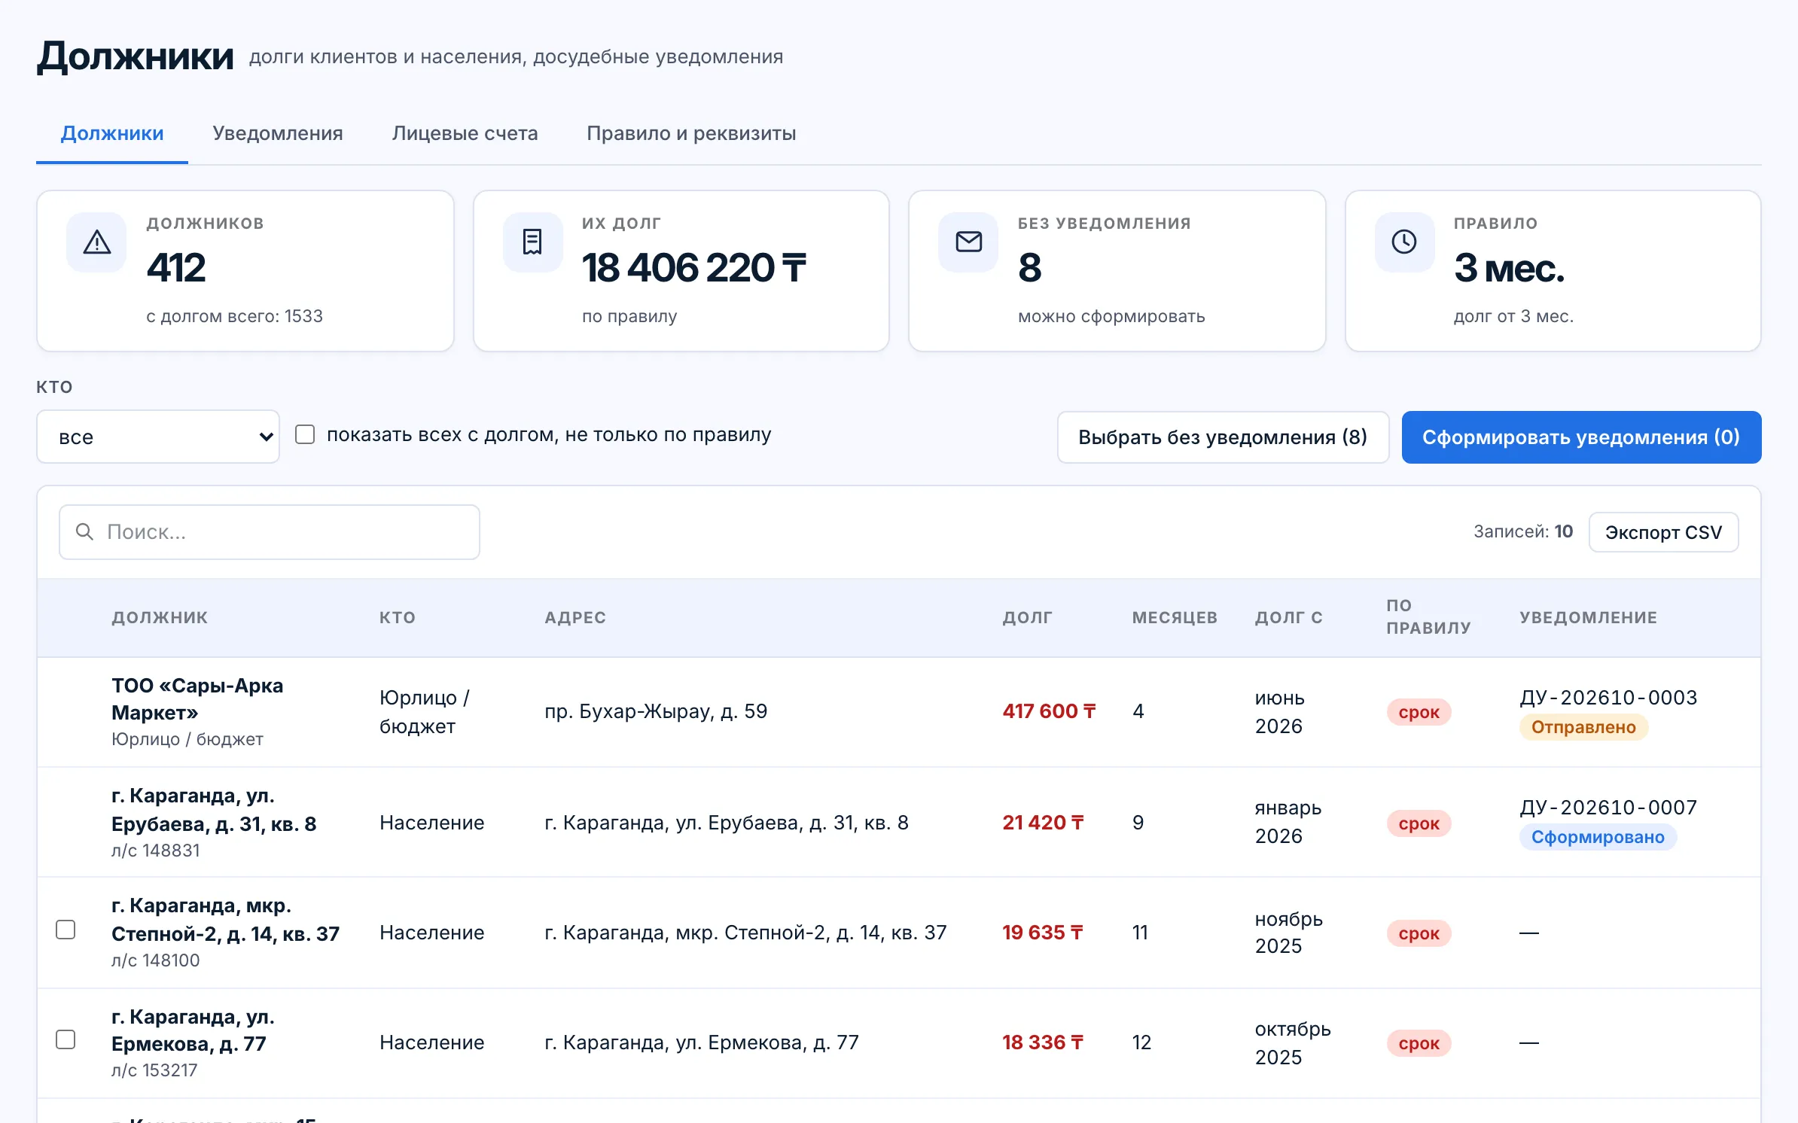Image resolution: width=1798 pixels, height=1123 pixels.
Task: Click date октябрь 2025 in Долг с column
Action: point(1293,1043)
